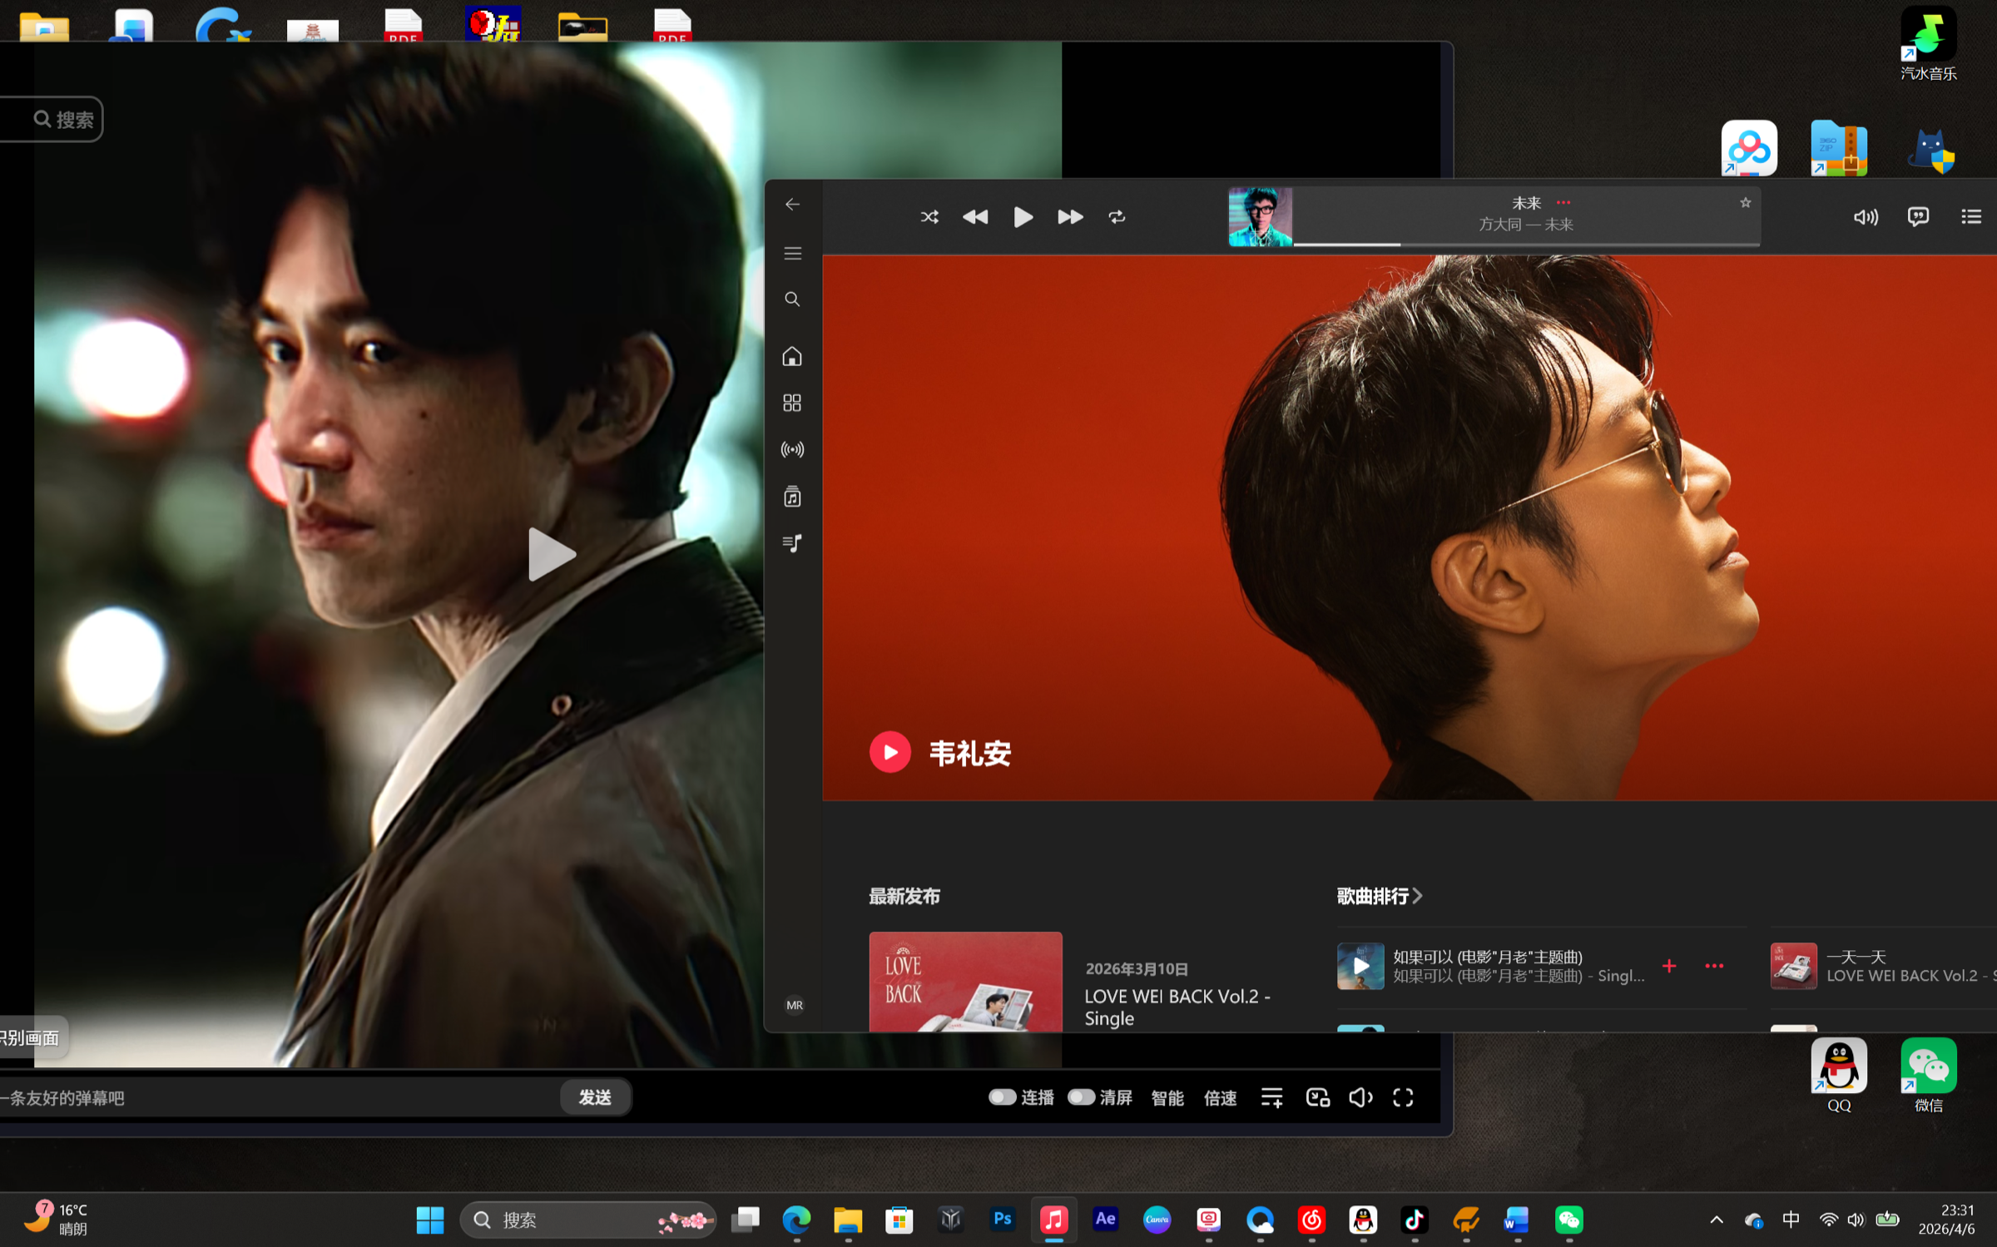Open the Radio sidebar icon
The image size is (1997, 1247).
pyautogui.click(x=792, y=450)
